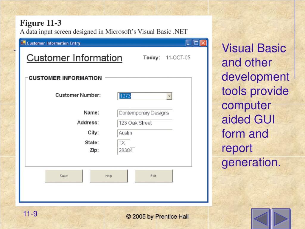
Task: Click the 'Figure 11-3' caption heading
Action: [x=41, y=23]
